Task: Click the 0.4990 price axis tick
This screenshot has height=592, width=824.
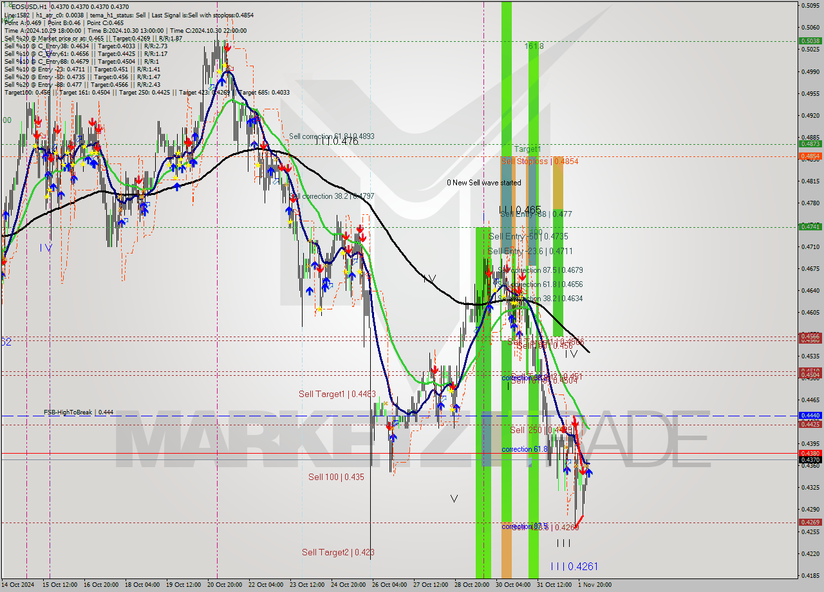Action: [x=810, y=71]
